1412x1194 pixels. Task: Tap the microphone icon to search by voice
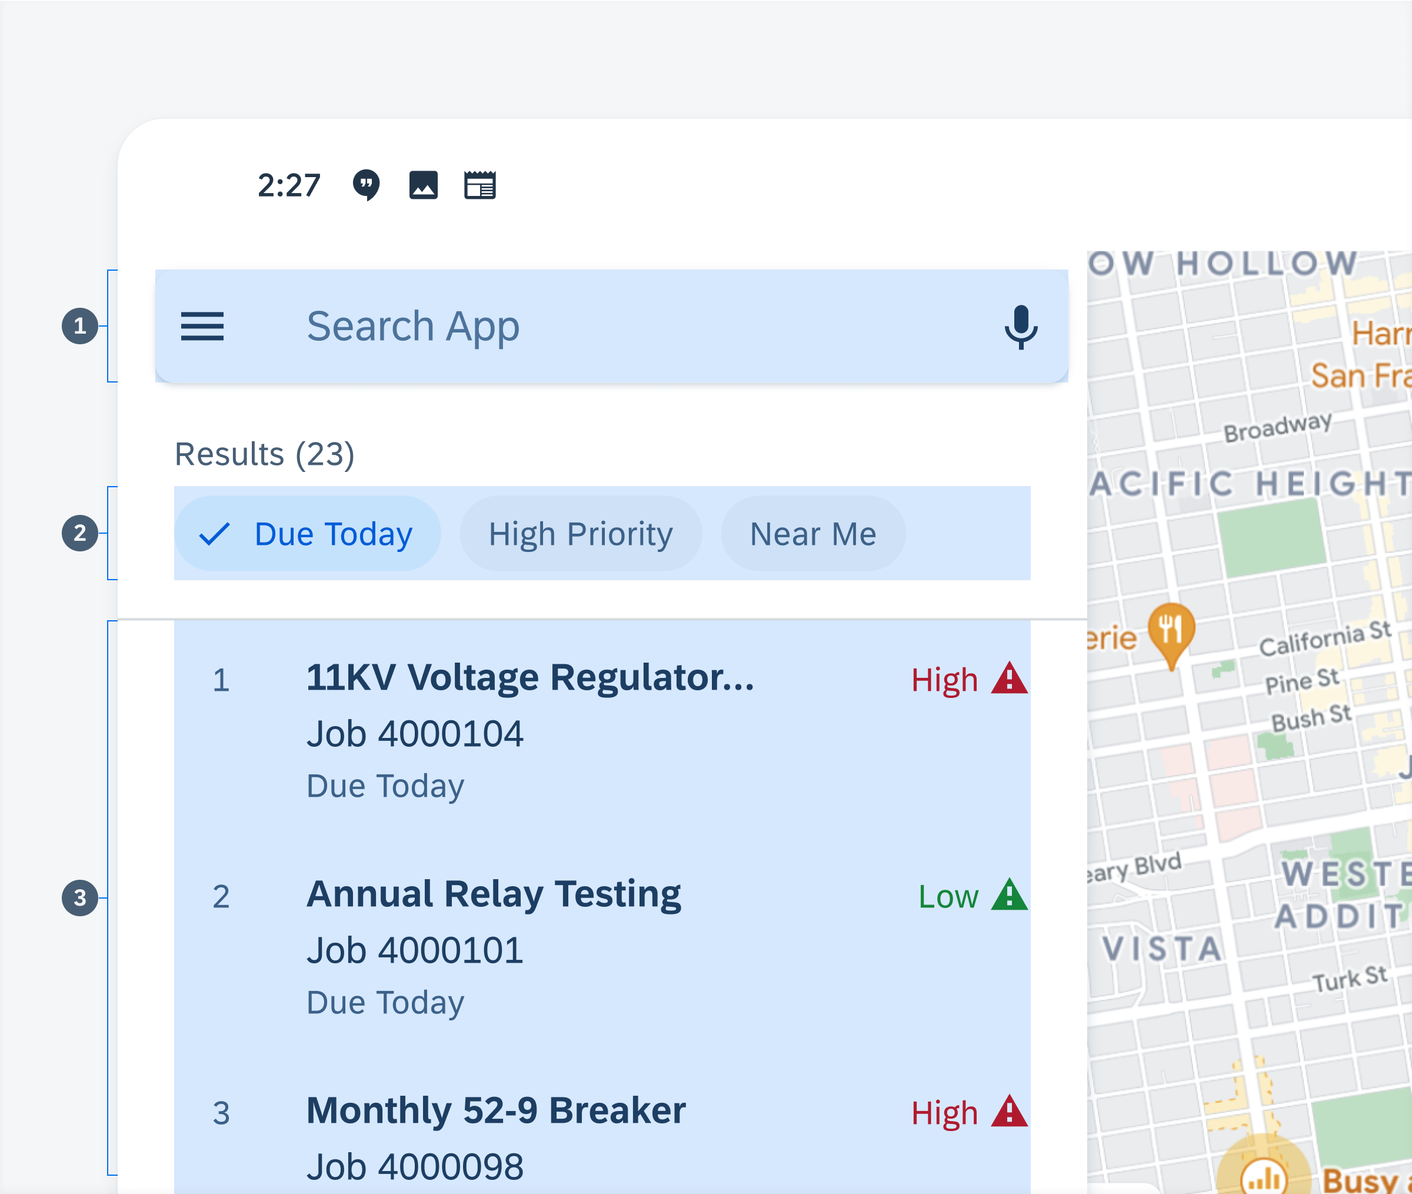(1021, 326)
